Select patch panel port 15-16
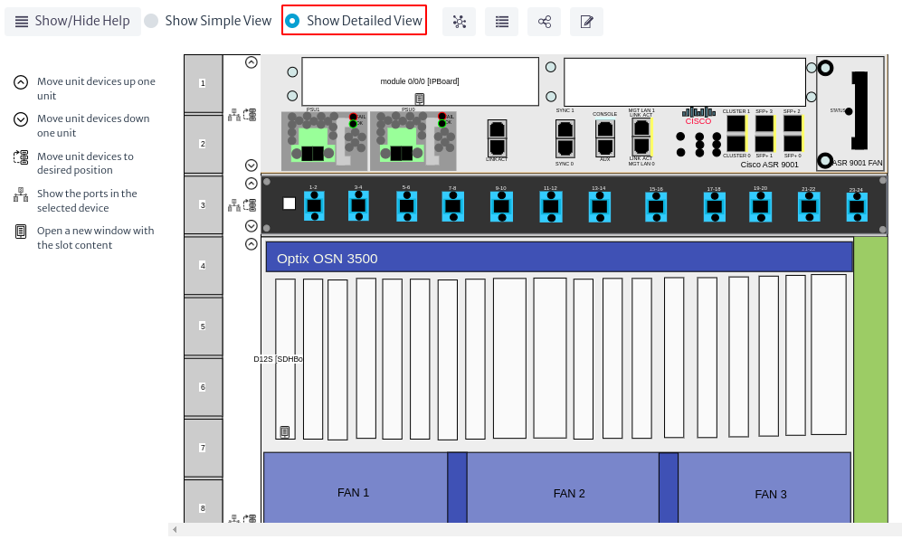Image resolution: width=902 pixels, height=549 pixels. pyautogui.click(x=656, y=207)
